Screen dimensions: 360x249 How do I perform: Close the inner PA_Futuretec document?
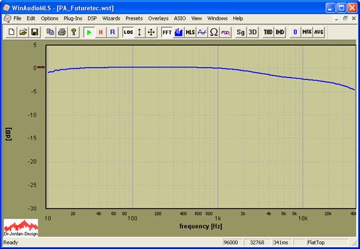[x=354, y=19]
